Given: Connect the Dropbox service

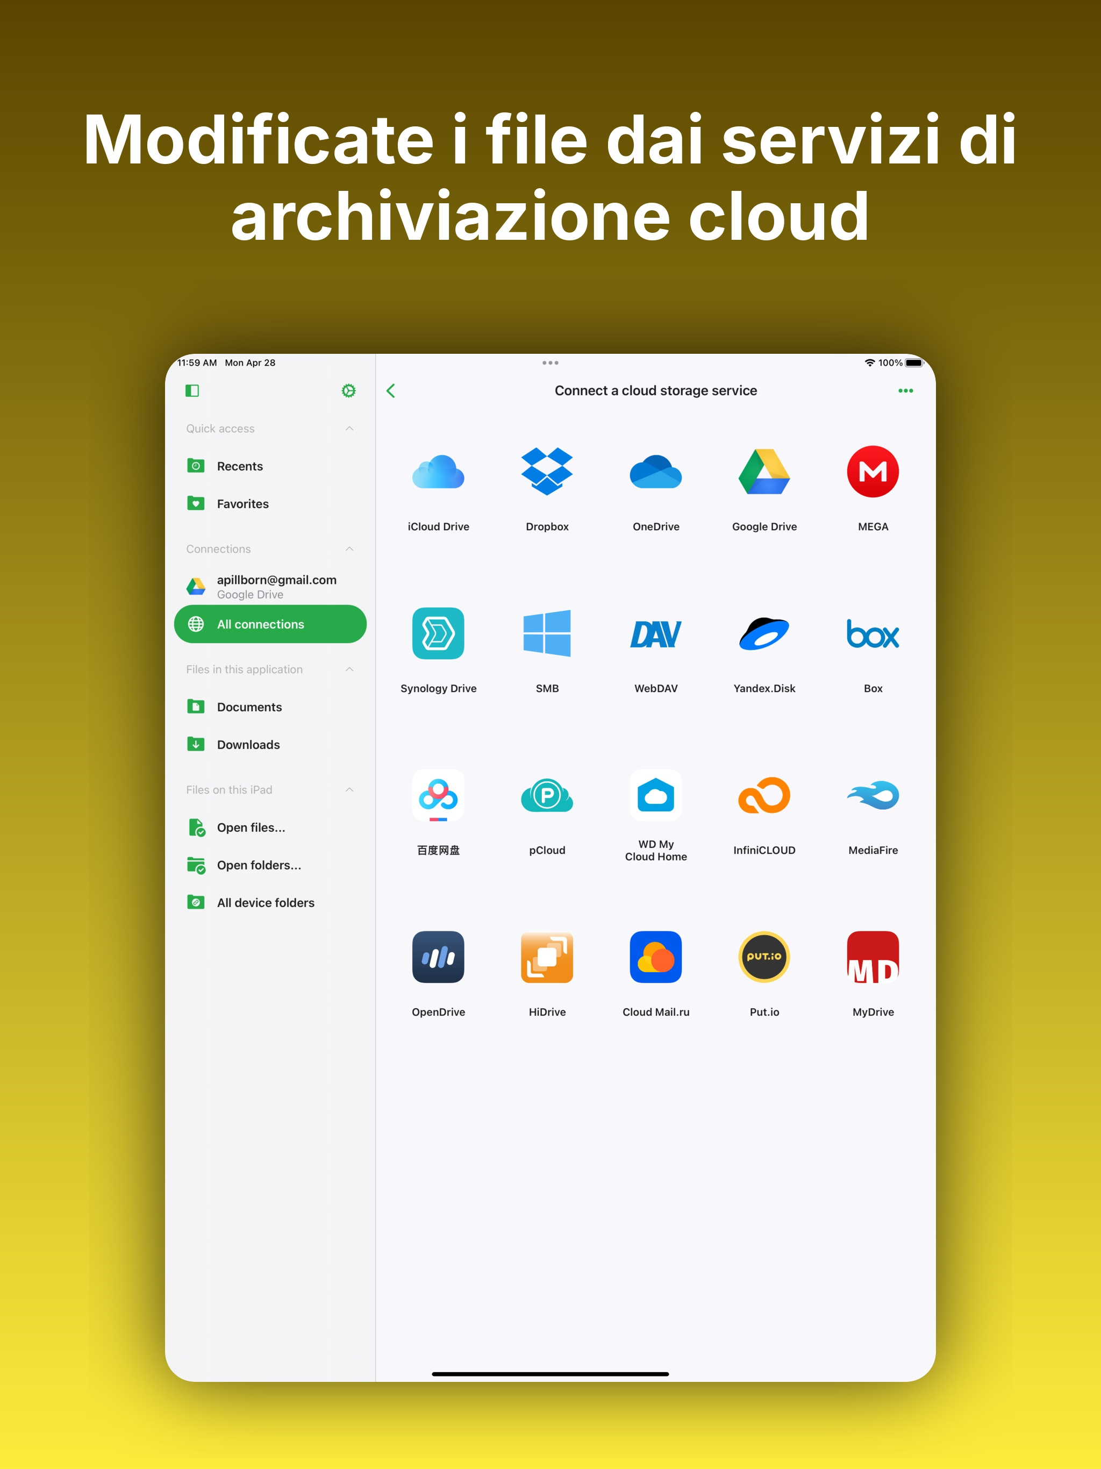Looking at the screenshot, I should [547, 472].
